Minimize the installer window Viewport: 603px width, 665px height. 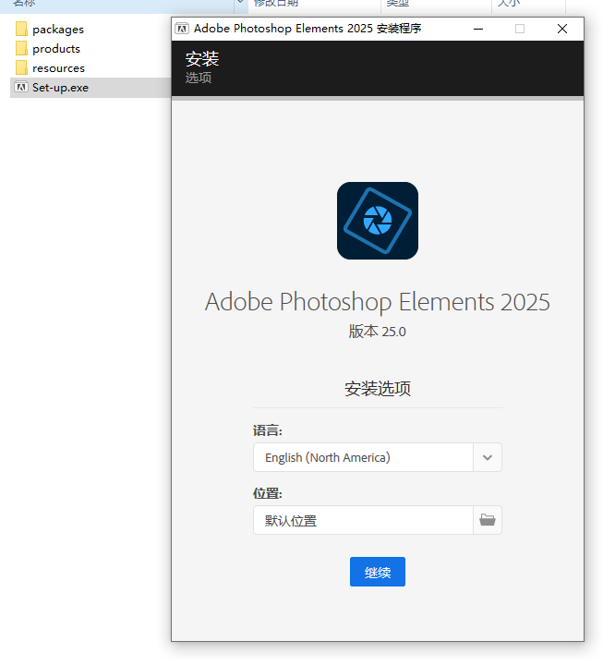[478, 29]
